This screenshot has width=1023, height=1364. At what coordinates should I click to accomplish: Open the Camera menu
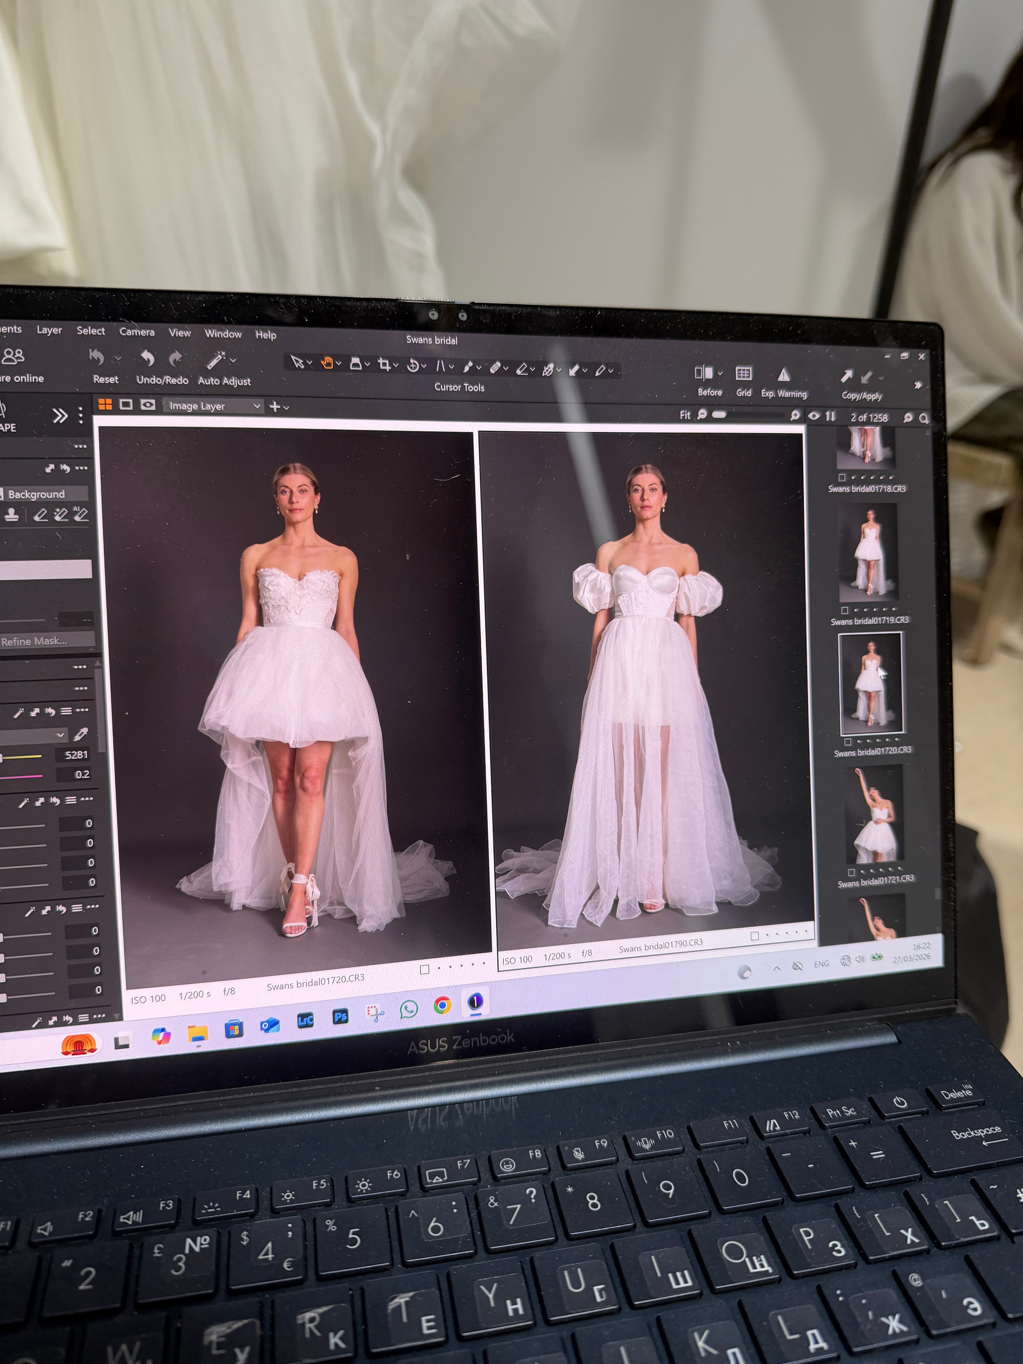tap(137, 332)
